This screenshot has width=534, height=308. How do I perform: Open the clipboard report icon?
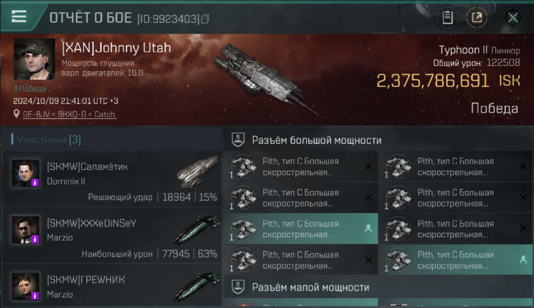[447, 18]
